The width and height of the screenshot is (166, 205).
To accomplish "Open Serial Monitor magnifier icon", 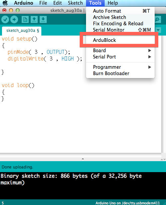I will (x=158, y=20).
